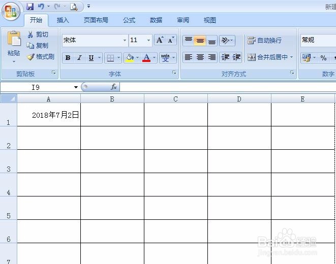Open the 公式 ribbon tab
This screenshot has width=336, height=264.
point(129,20)
